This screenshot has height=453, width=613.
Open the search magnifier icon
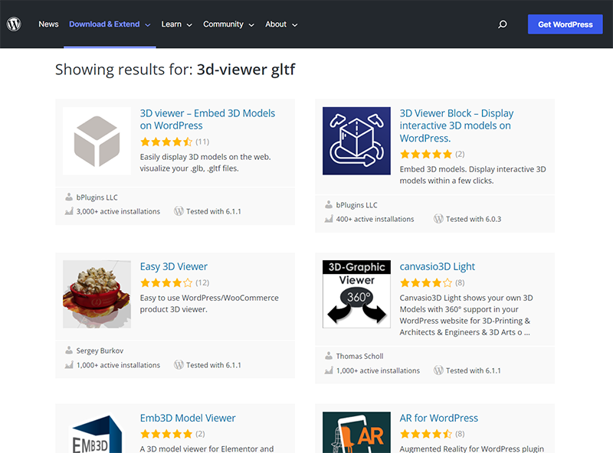click(x=503, y=24)
